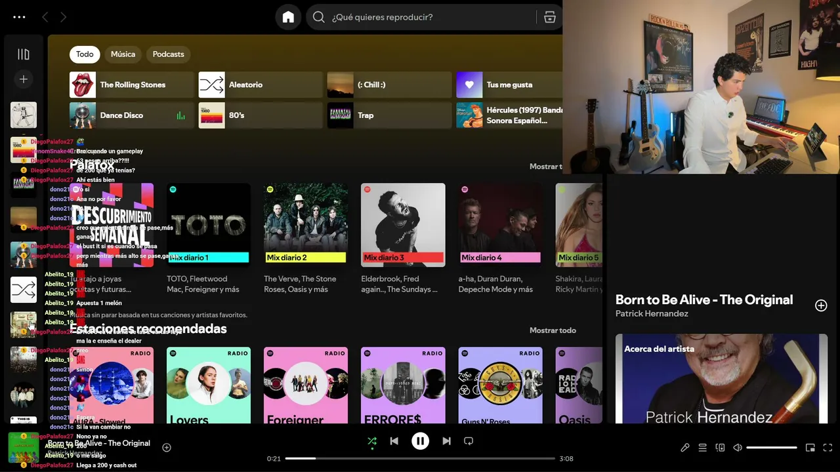This screenshot has height=472, width=840.
Task: Skip to the previous track
Action: pos(394,441)
